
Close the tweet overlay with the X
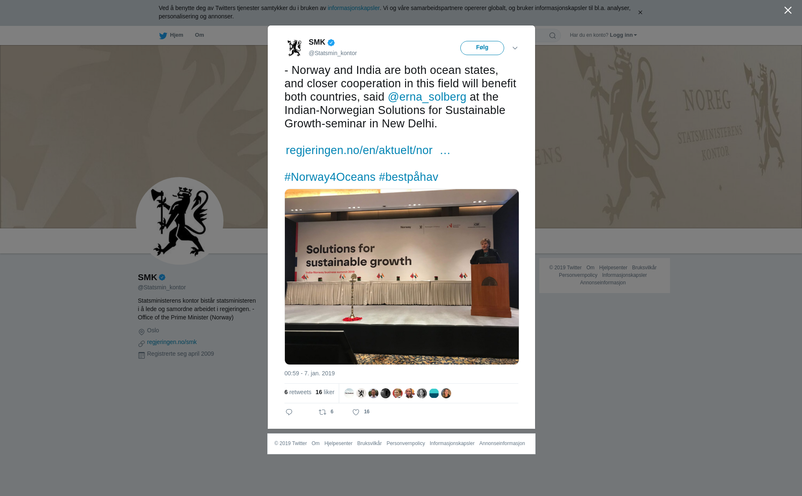coord(788,10)
